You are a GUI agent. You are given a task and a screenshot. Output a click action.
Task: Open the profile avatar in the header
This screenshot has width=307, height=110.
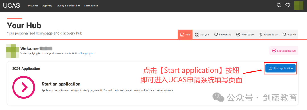point(299,5)
